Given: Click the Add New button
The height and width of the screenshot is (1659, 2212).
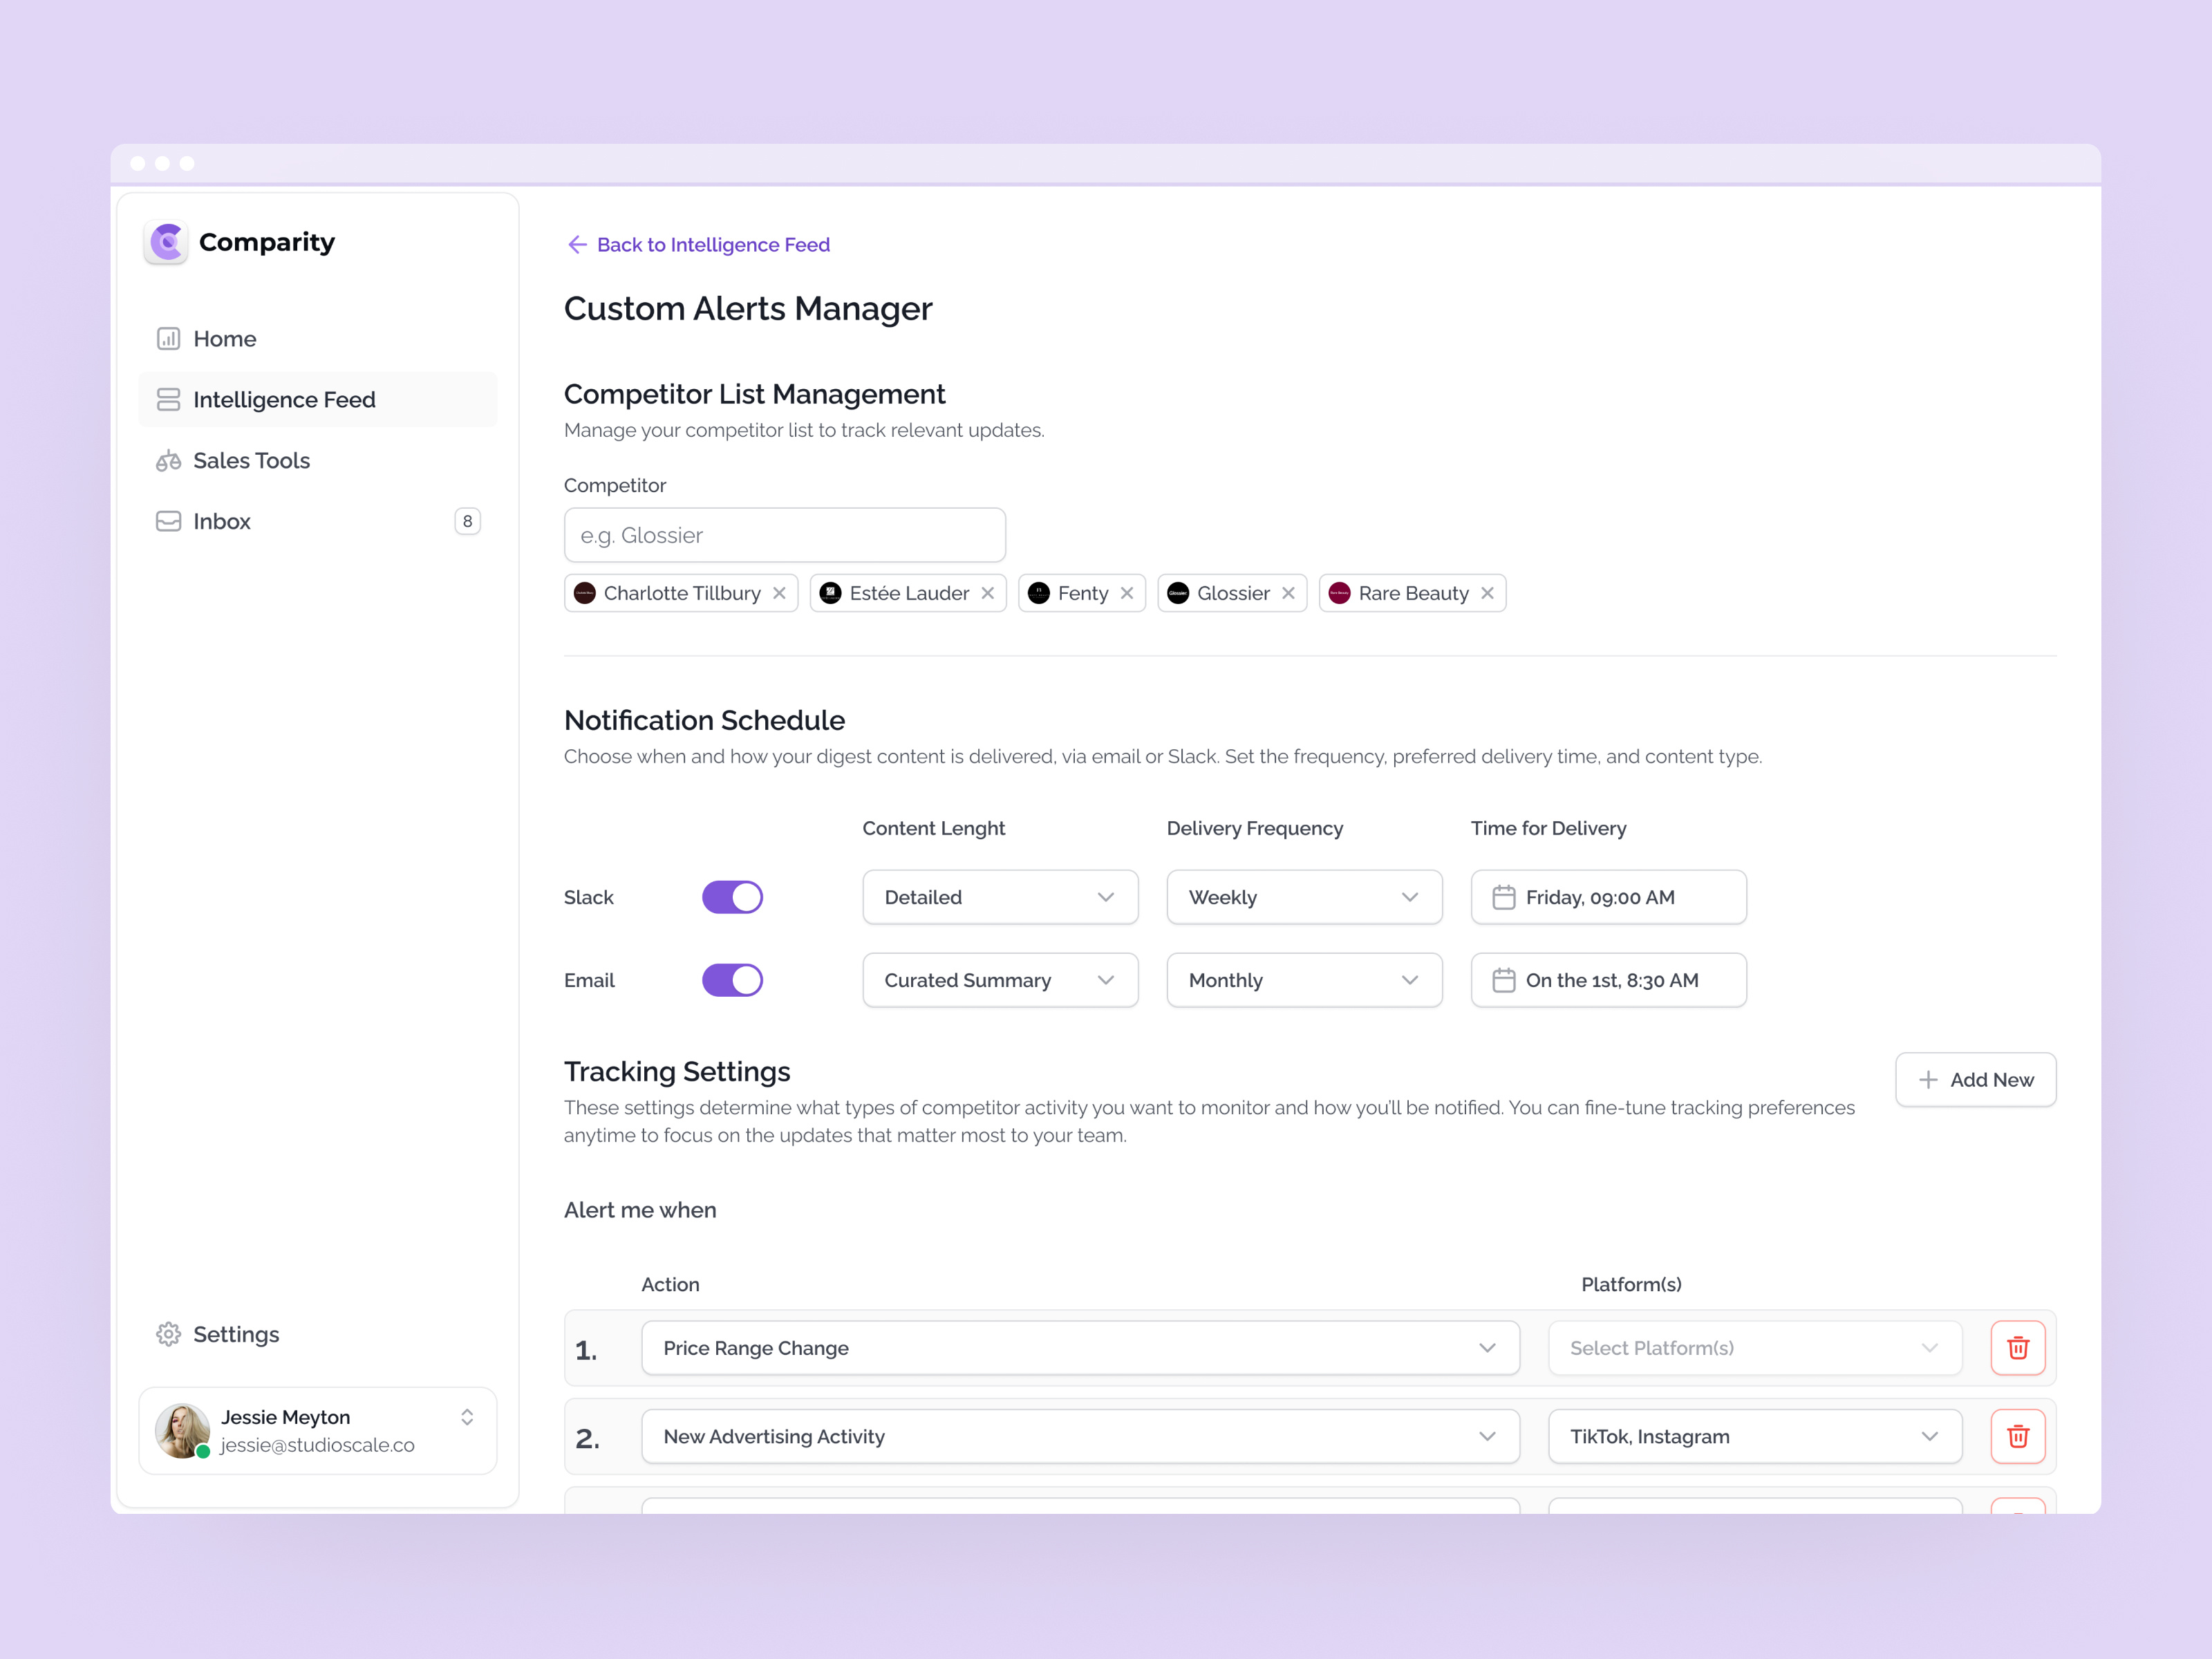Looking at the screenshot, I should click(1975, 1080).
